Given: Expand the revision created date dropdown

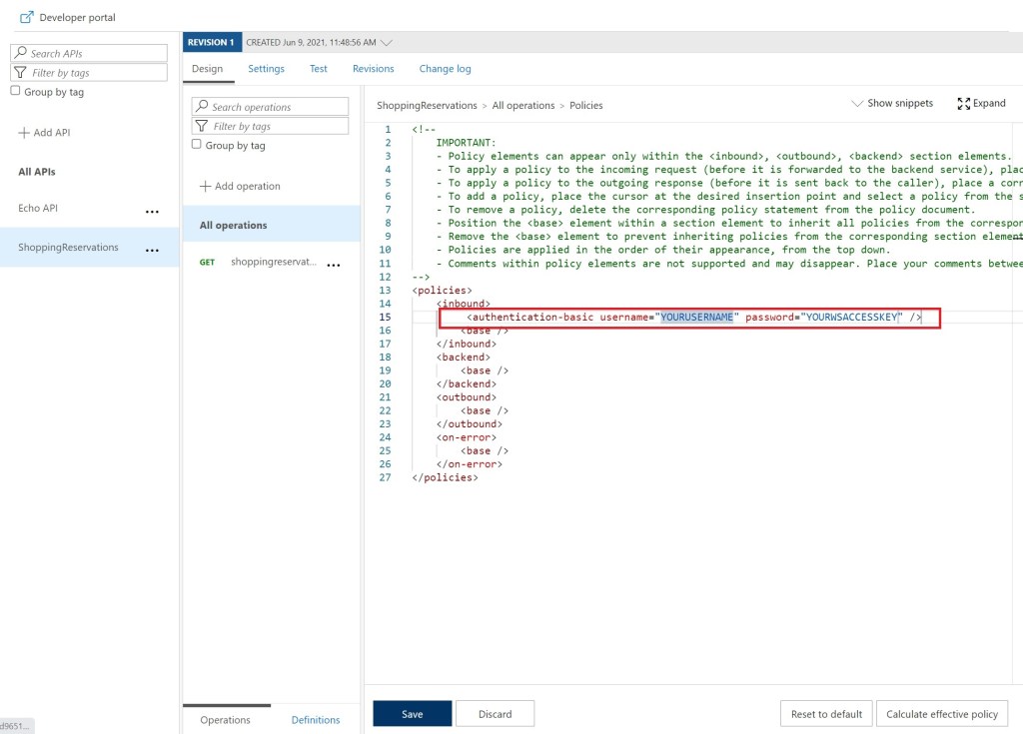Looking at the screenshot, I should 387,43.
